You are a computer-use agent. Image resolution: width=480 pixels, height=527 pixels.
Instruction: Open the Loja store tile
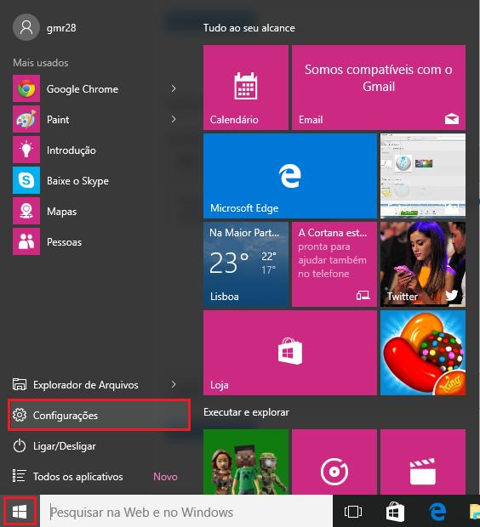(x=290, y=353)
